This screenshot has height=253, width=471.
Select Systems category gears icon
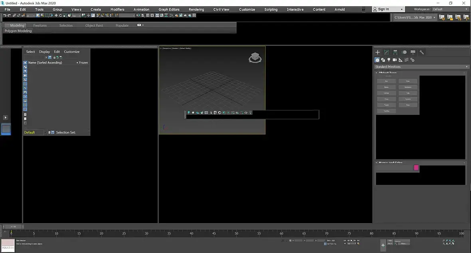[x=412, y=60]
